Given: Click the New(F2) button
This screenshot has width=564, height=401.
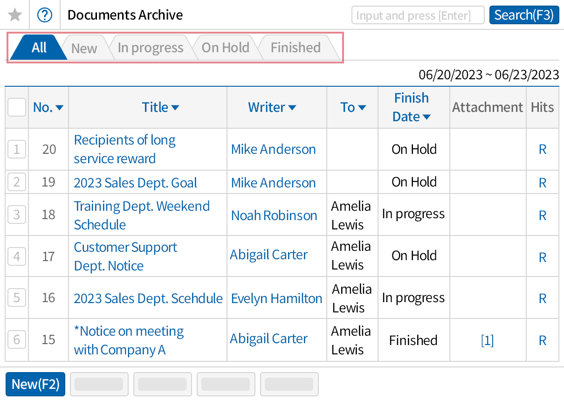Looking at the screenshot, I should (35, 384).
